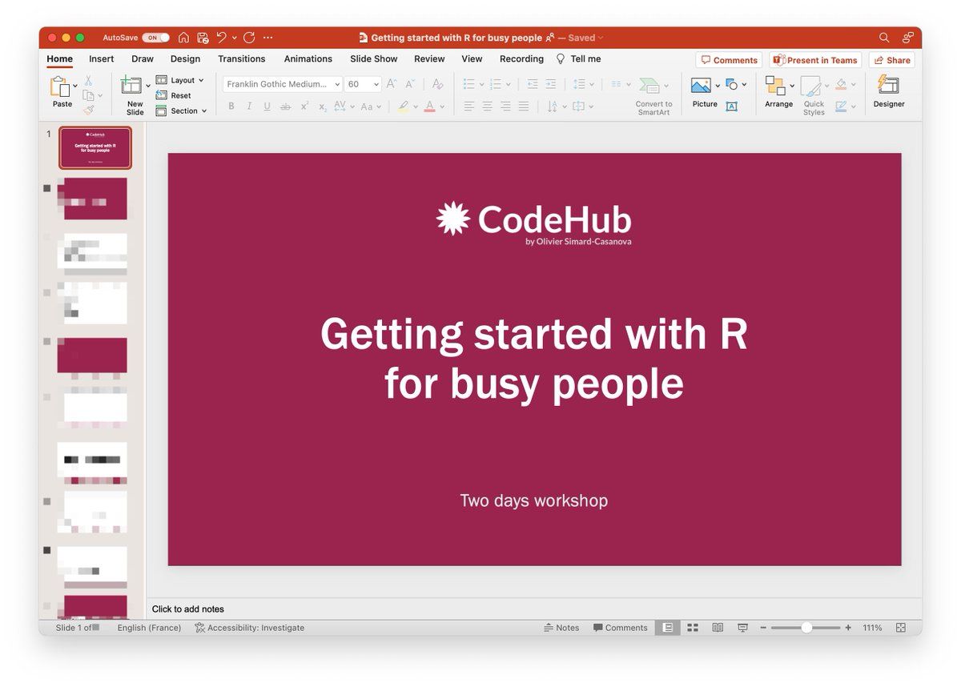
Task: Click the Picture insert icon
Action: (x=701, y=85)
